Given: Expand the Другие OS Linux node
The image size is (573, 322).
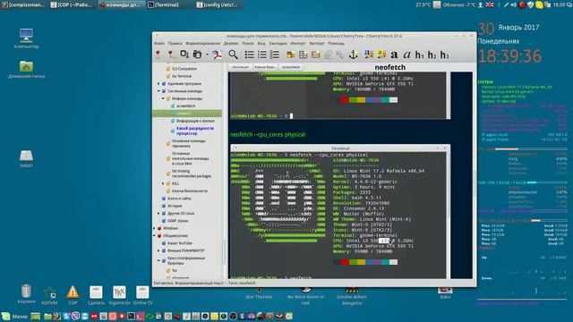Looking at the screenshot, I should (158, 213).
